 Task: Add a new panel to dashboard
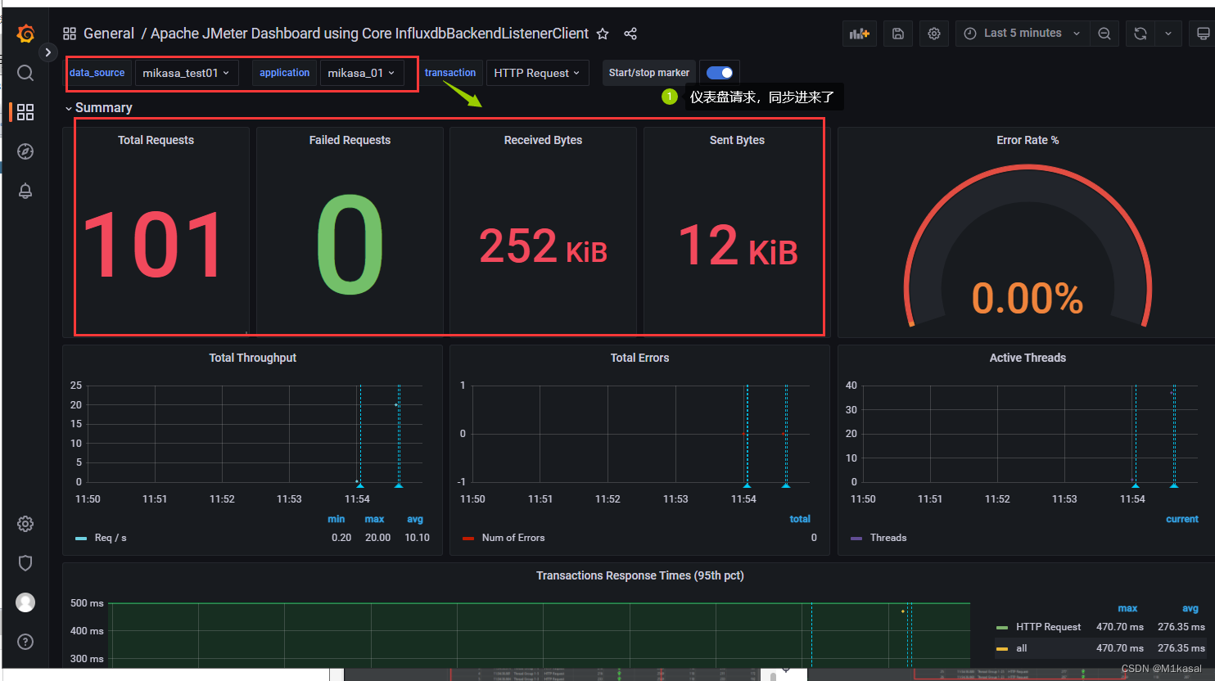coord(860,34)
